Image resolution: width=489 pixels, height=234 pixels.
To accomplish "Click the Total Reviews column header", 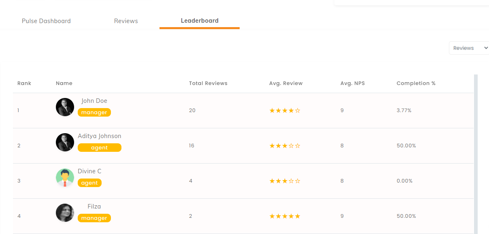I will coord(208,83).
